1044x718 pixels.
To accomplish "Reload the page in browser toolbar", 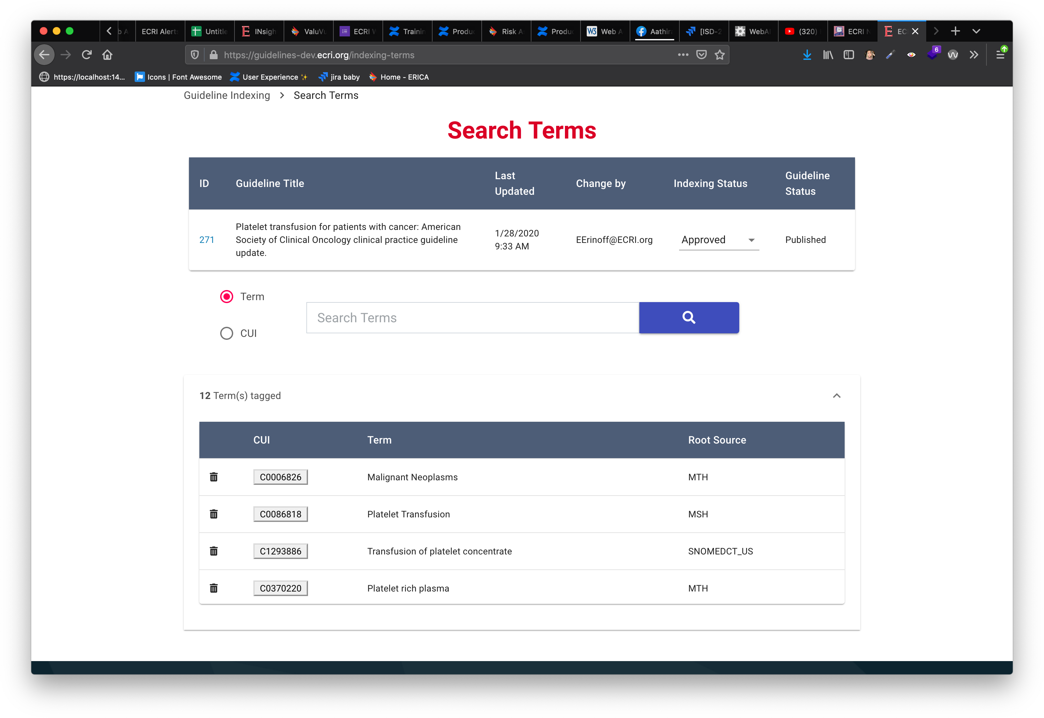I will click(87, 55).
